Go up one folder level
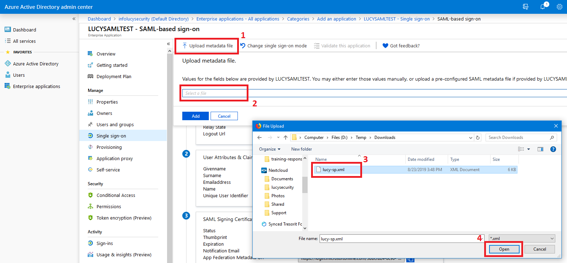The image size is (567, 263). point(286,138)
